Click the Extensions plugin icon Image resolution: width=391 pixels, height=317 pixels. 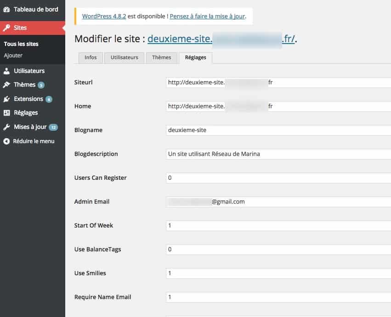pyautogui.click(x=8, y=99)
